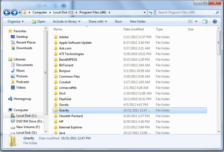Open the view options dropdown arrow
The height and width of the screenshot is (152, 224).
click(x=196, y=21)
